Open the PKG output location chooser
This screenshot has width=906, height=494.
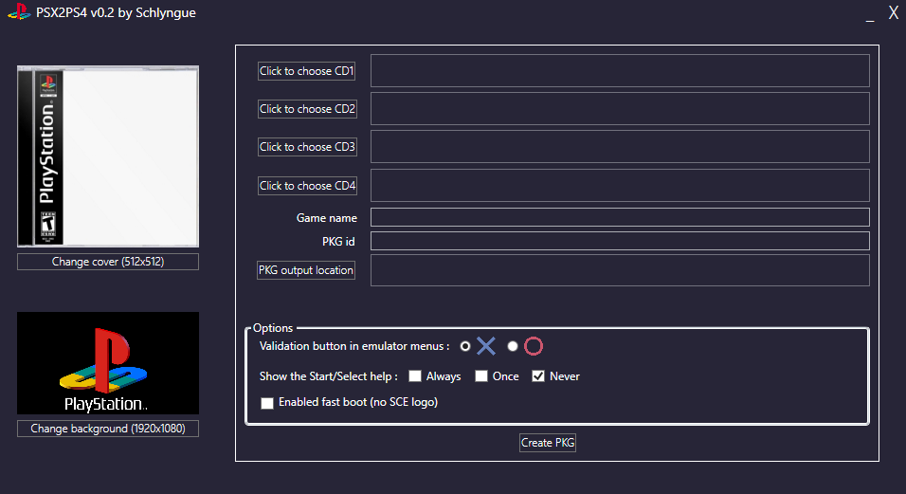click(306, 270)
